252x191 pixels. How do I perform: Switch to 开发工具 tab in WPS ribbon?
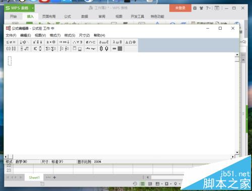click(138, 17)
